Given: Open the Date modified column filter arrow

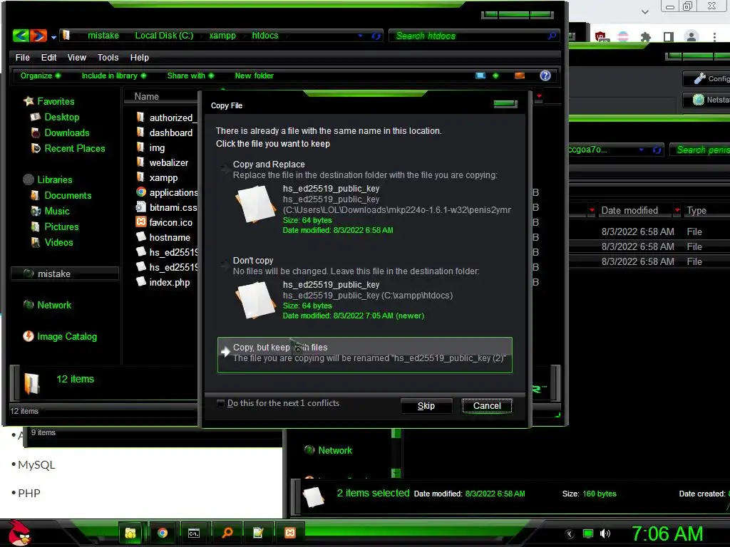Looking at the screenshot, I should [677, 210].
